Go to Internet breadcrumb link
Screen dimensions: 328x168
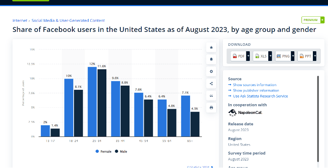[x=20, y=21]
